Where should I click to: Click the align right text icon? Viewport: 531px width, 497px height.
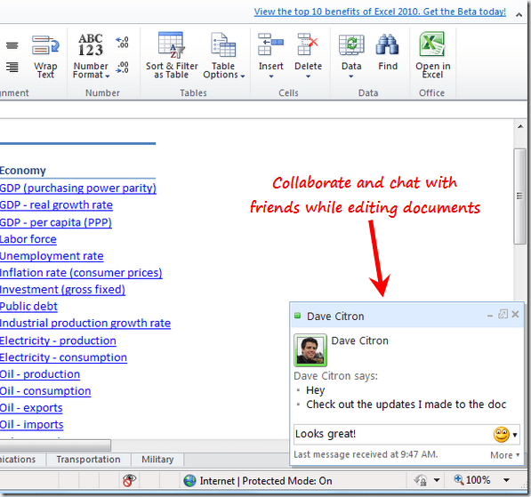click(x=12, y=67)
